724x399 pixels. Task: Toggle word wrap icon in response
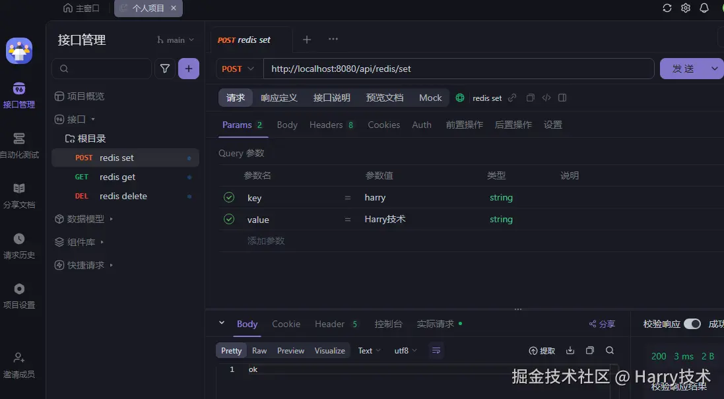[436, 351]
